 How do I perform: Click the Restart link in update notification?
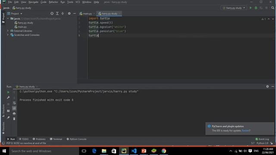point(246,130)
